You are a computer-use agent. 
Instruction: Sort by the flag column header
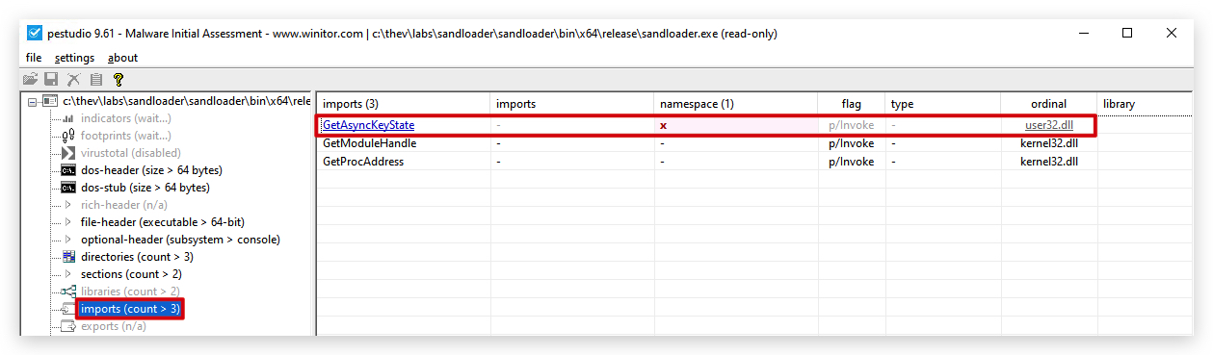852,104
